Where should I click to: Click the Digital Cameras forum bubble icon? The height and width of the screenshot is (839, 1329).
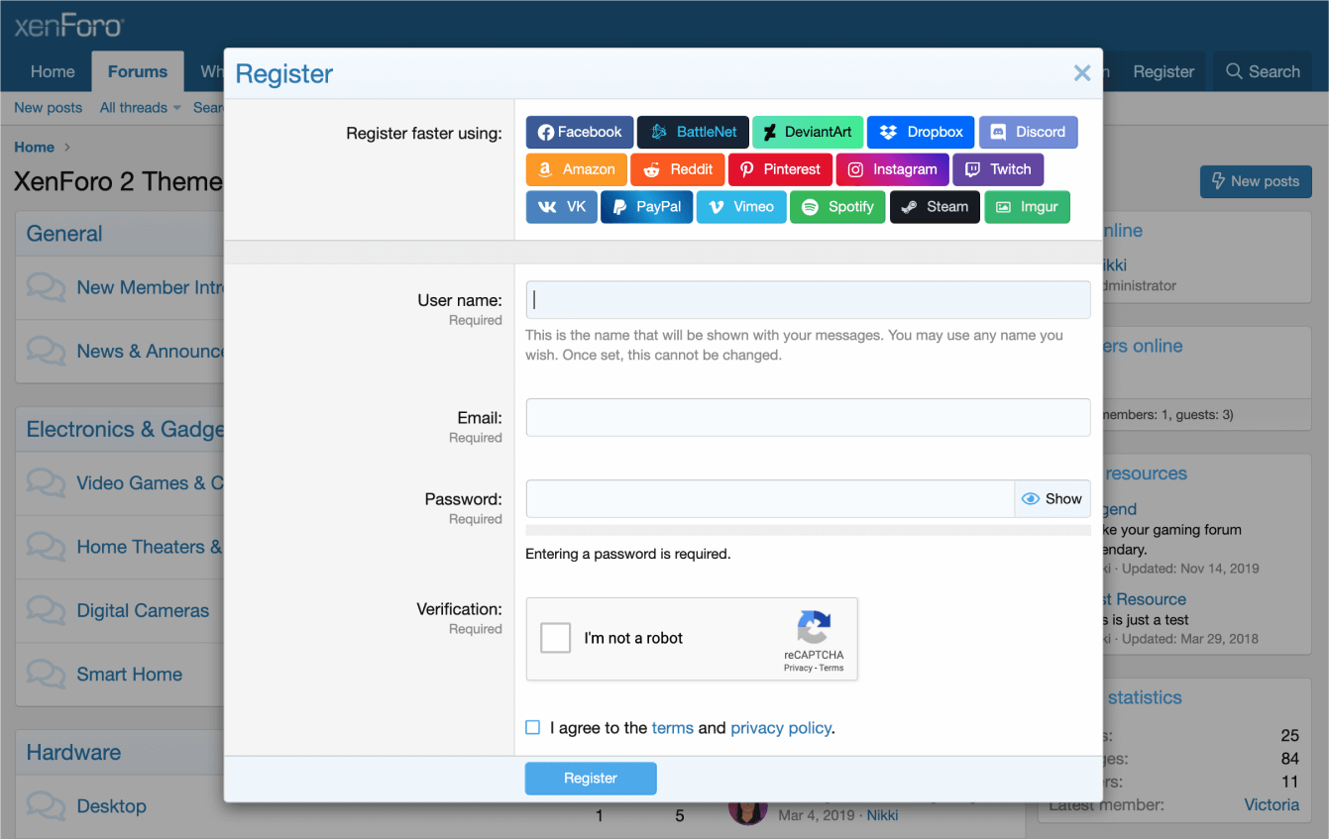(46, 610)
